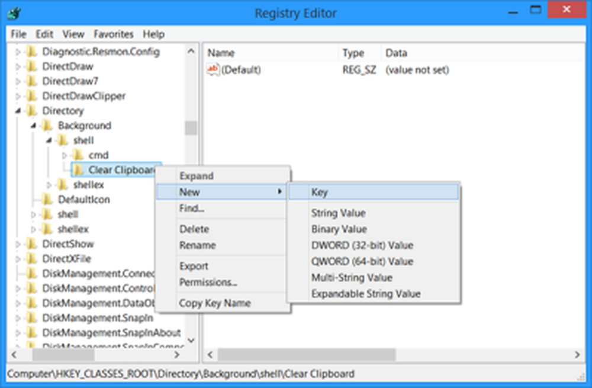Collapse the Background key arrow

(x=34, y=126)
